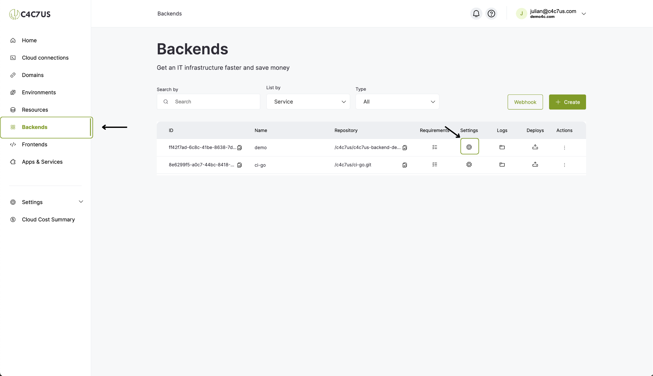
Task: Open settings gear for ci-go backend
Action: tap(469, 164)
